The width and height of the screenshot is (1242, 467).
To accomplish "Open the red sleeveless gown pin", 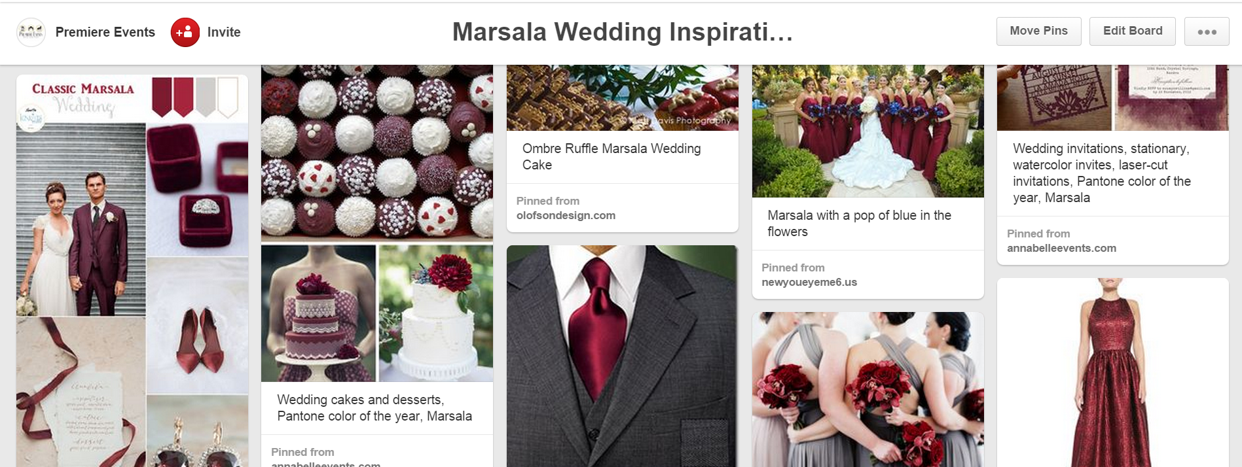I will click(1112, 372).
